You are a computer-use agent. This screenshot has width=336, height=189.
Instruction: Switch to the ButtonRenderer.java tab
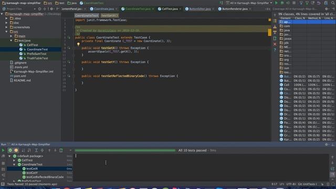point(235,9)
